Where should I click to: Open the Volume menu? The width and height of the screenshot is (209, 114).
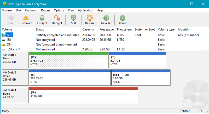click(x=7, y=10)
